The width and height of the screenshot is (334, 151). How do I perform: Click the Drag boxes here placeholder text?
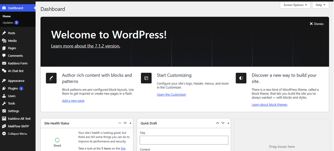pyautogui.click(x=282, y=146)
